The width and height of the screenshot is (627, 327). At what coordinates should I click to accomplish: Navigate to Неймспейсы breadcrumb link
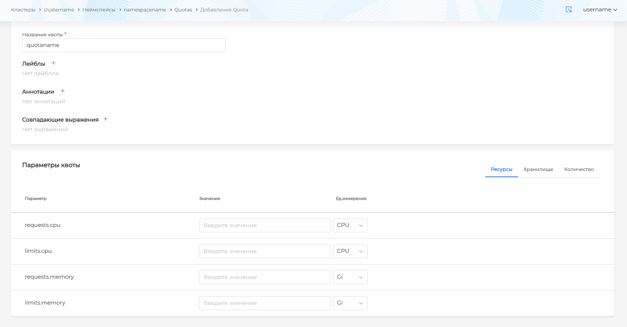99,10
